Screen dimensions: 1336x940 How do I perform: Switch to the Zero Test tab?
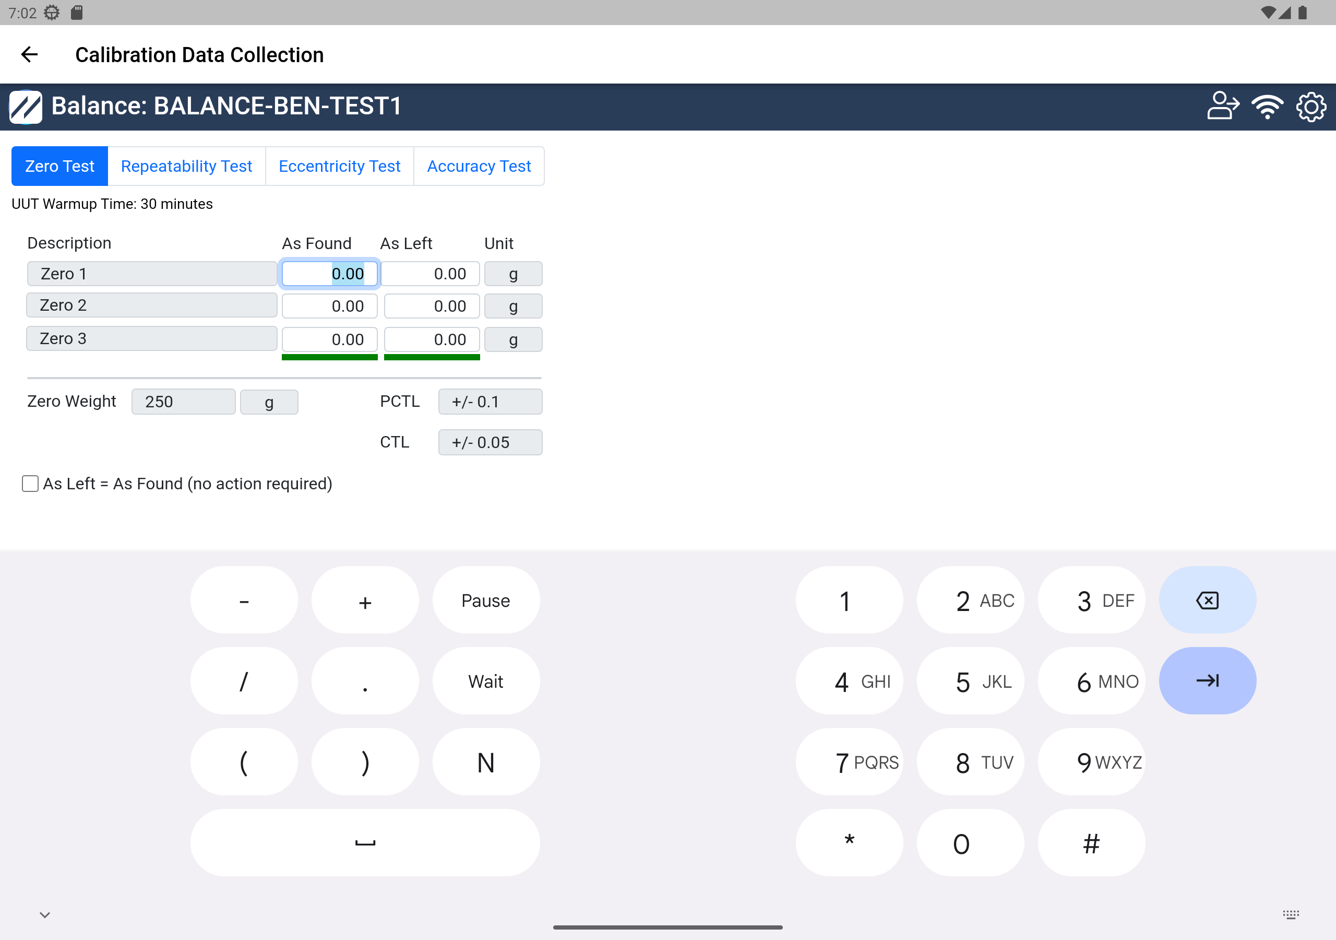coord(59,166)
